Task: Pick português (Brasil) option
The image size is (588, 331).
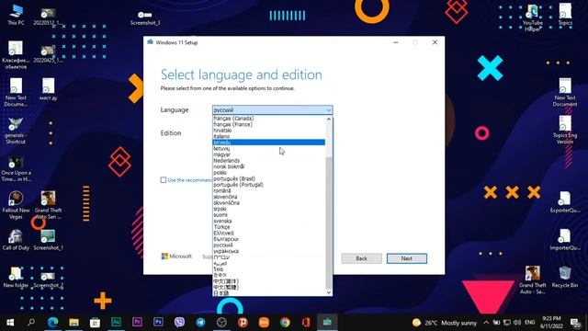Action: pyautogui.click(x=269, y=178)
